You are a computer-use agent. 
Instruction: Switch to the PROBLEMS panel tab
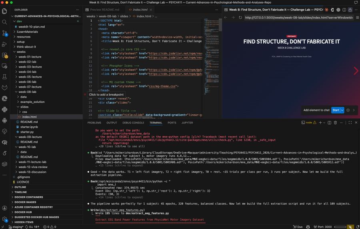click(x=94, y=123)
